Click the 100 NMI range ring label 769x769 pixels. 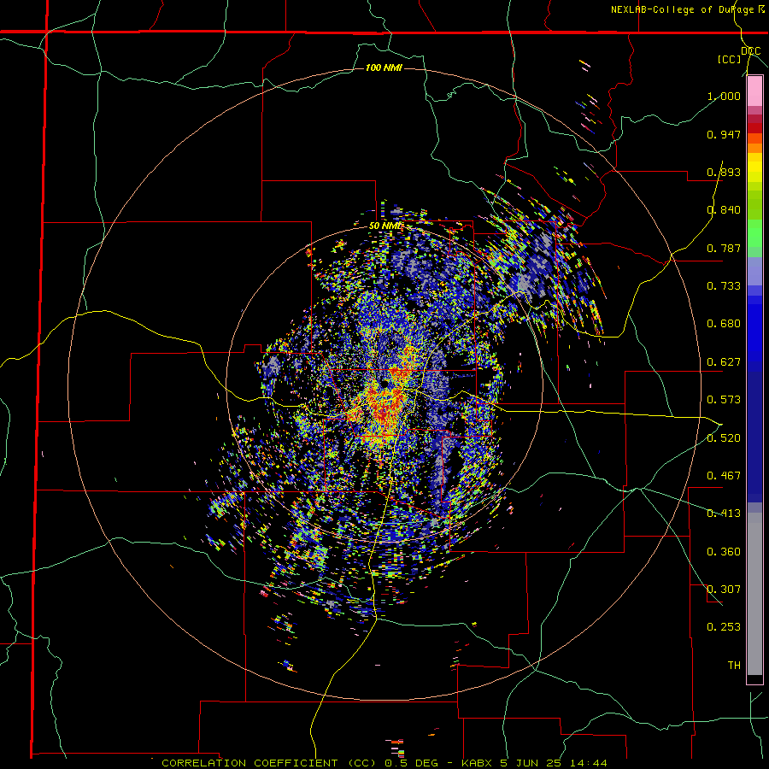click(x=384, y=68)
